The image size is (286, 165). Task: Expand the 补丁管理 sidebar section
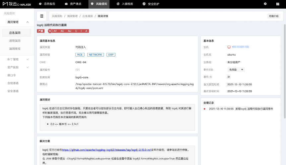pyautogui.click(x=28, y=60)
